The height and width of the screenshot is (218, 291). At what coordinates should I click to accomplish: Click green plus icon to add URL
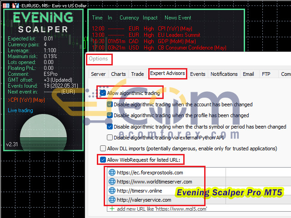point(112,209)
